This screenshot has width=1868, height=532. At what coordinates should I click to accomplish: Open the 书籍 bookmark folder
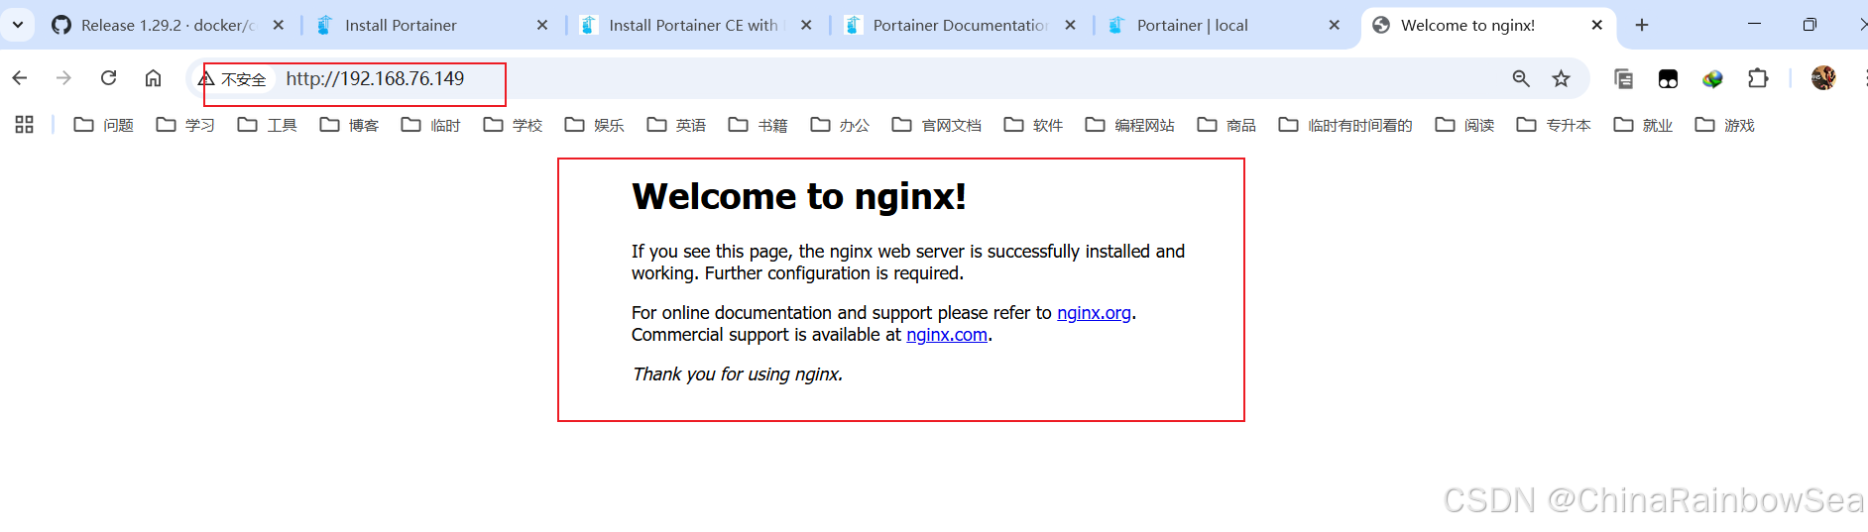pos(759,125)
